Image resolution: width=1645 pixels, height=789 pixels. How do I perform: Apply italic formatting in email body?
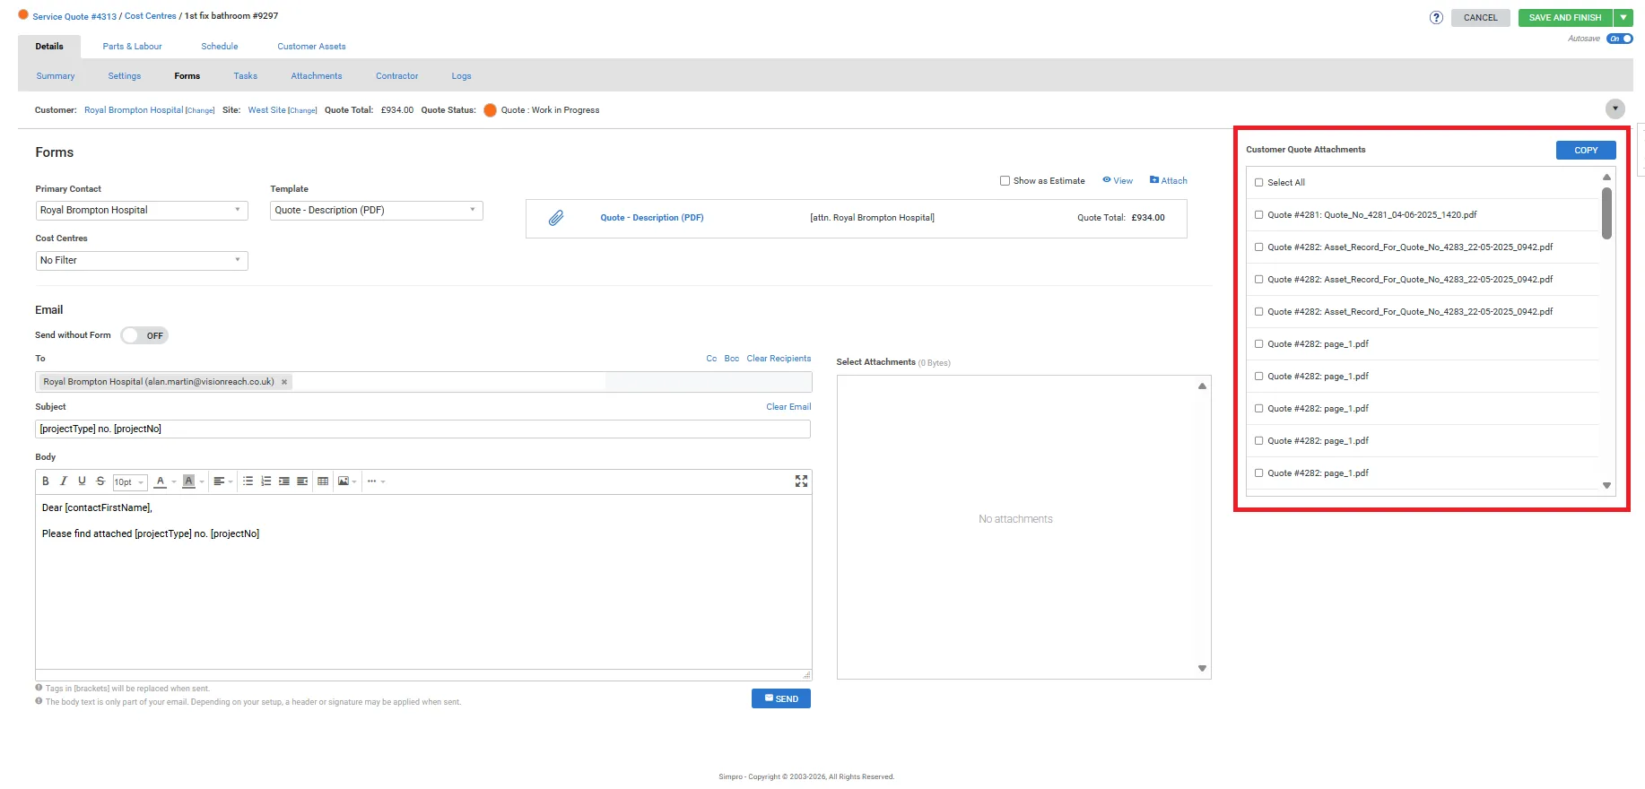click(64, 481)
